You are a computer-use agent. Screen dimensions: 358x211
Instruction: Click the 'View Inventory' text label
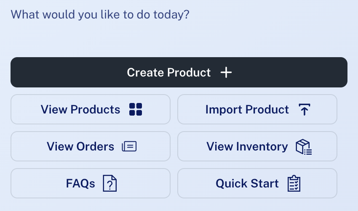pyautogui.click(x=247, y=147)
